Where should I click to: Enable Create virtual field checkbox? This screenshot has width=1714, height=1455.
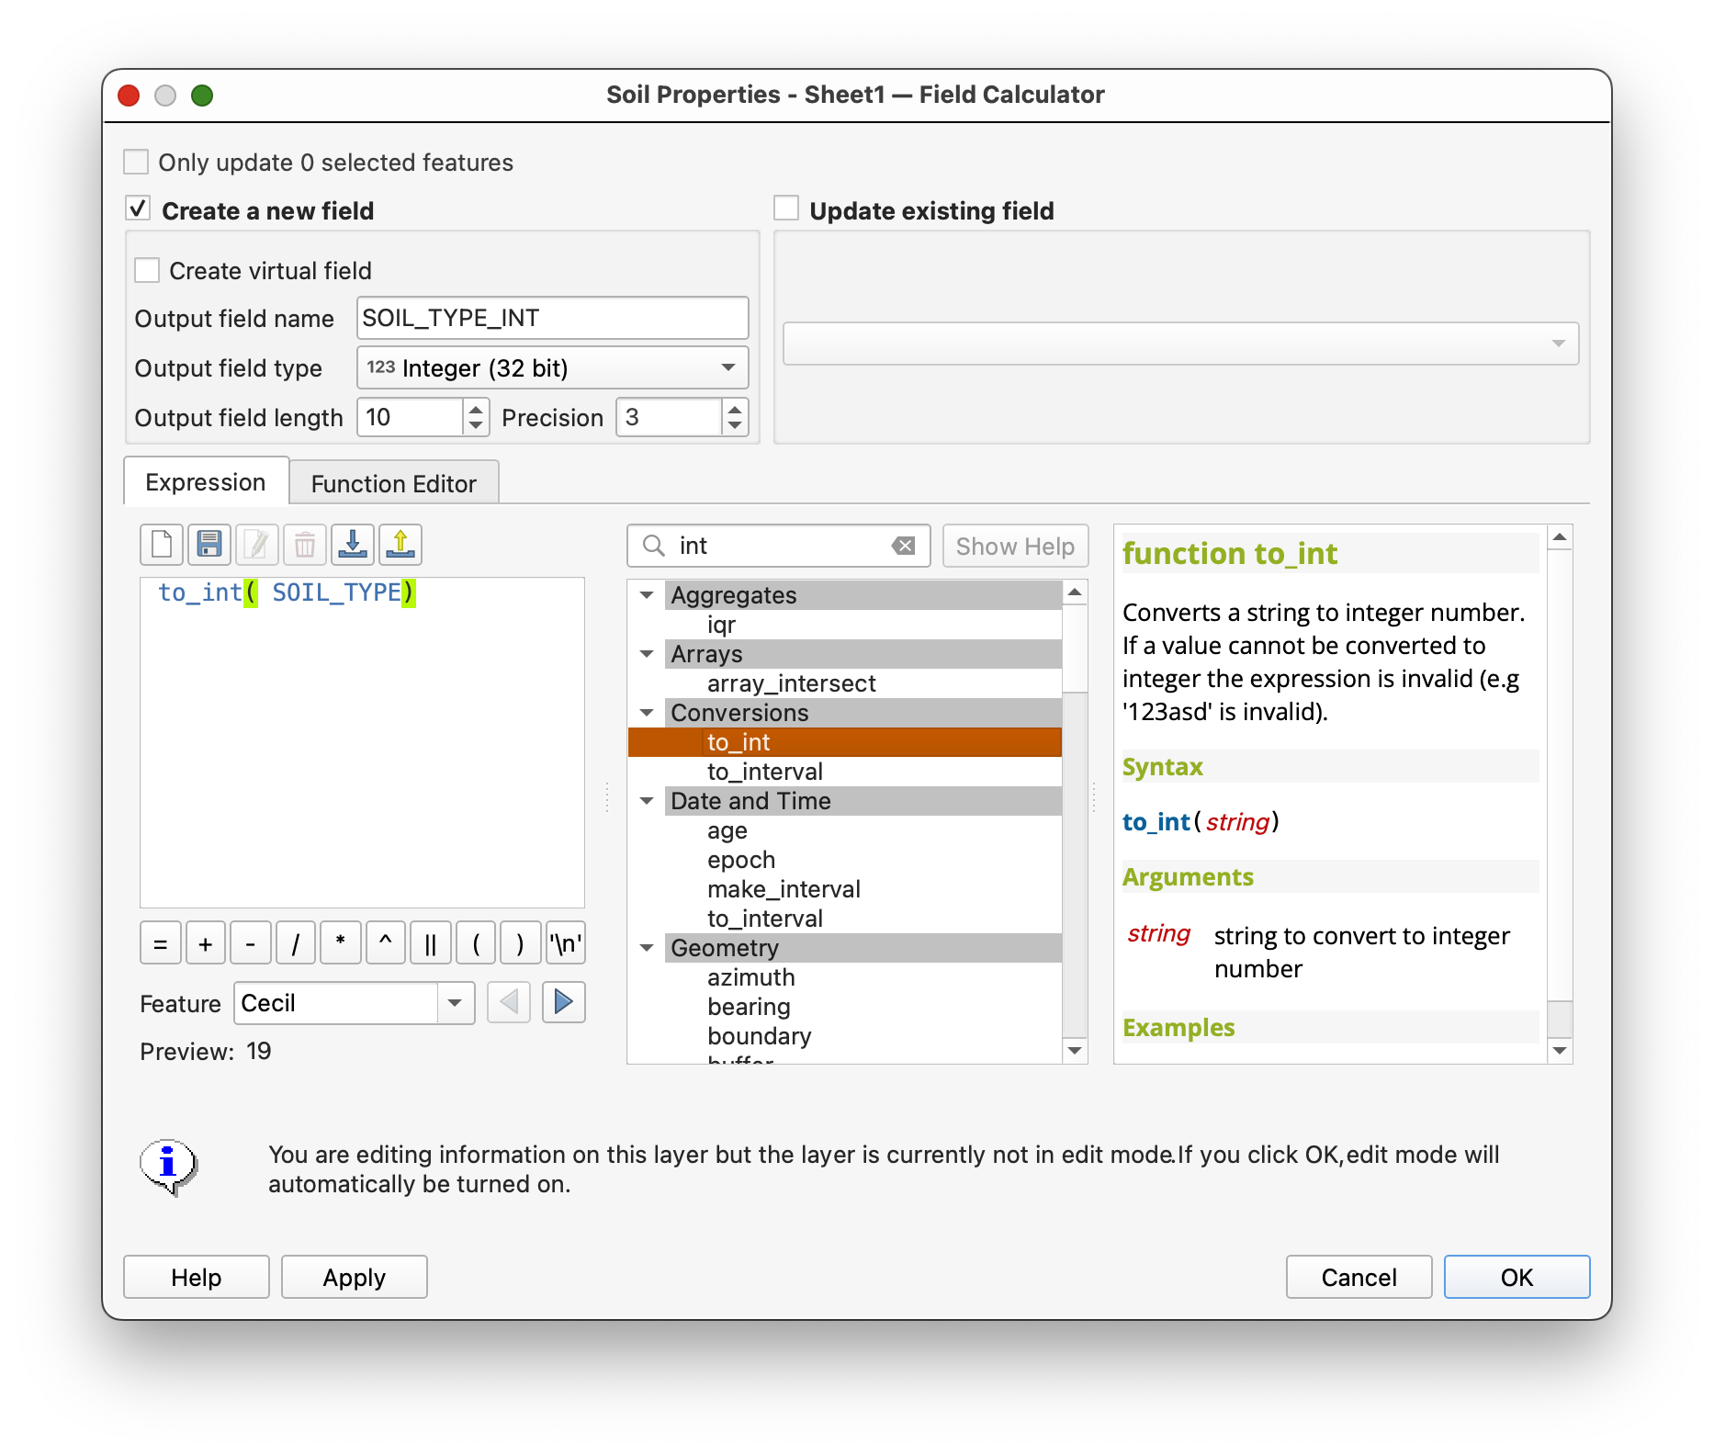coord(148,271)
